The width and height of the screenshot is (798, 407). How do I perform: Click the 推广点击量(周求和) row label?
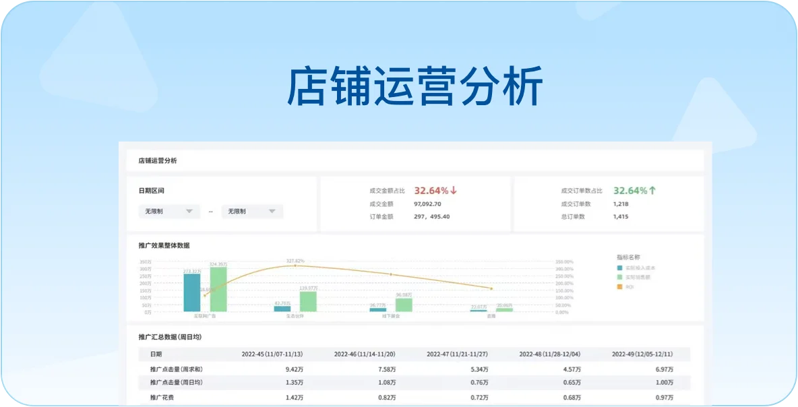pos(176,369)
